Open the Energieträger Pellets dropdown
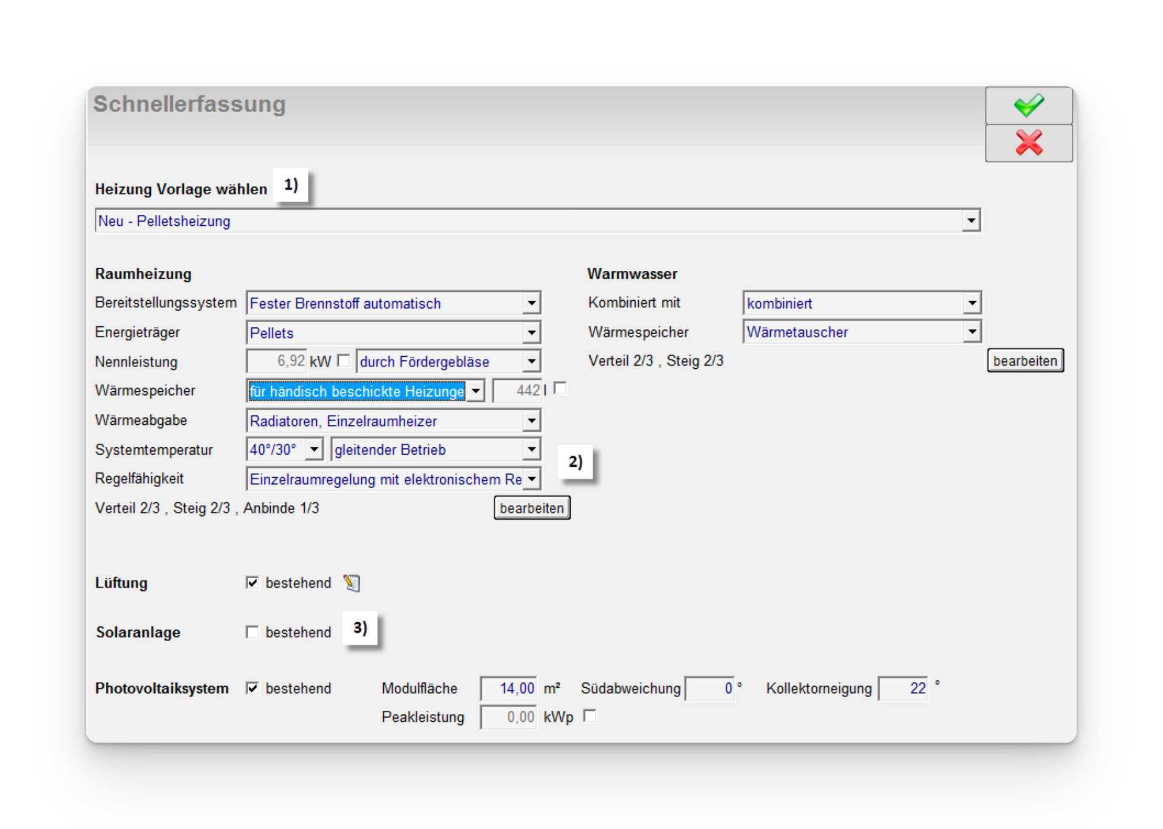1163x829 pixels. (531, 333)
